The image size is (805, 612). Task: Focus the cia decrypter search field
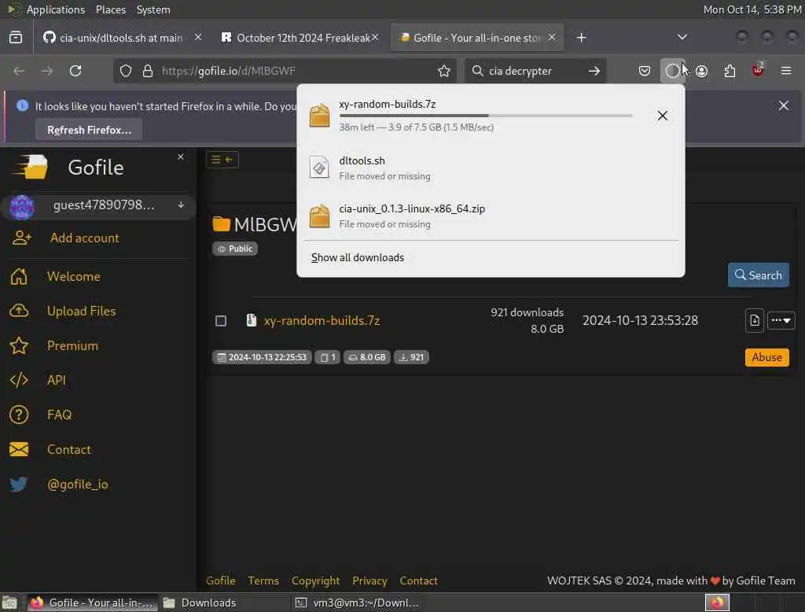coord(534,71)
